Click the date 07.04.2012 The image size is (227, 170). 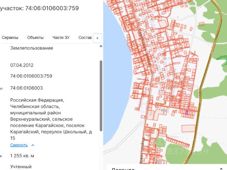22,65
